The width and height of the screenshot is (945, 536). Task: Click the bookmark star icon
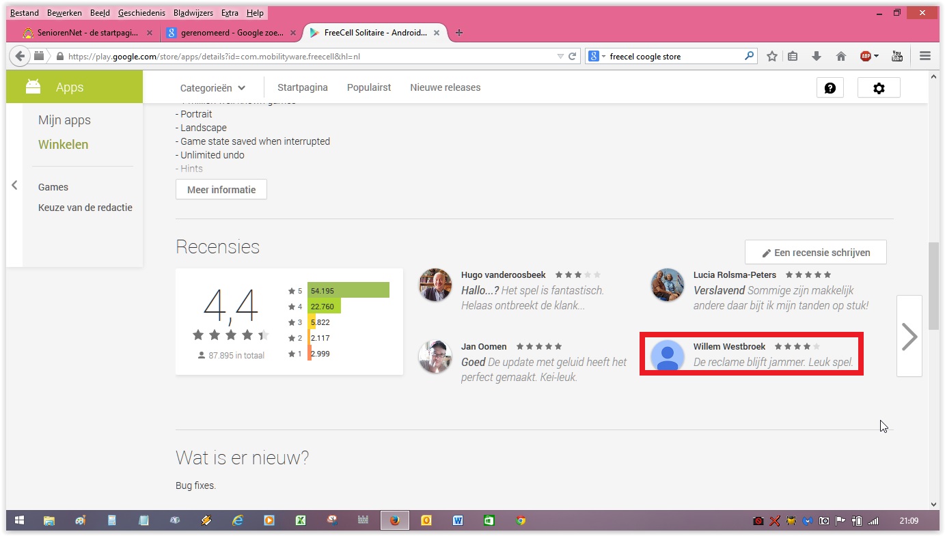[x=771, y=56]
